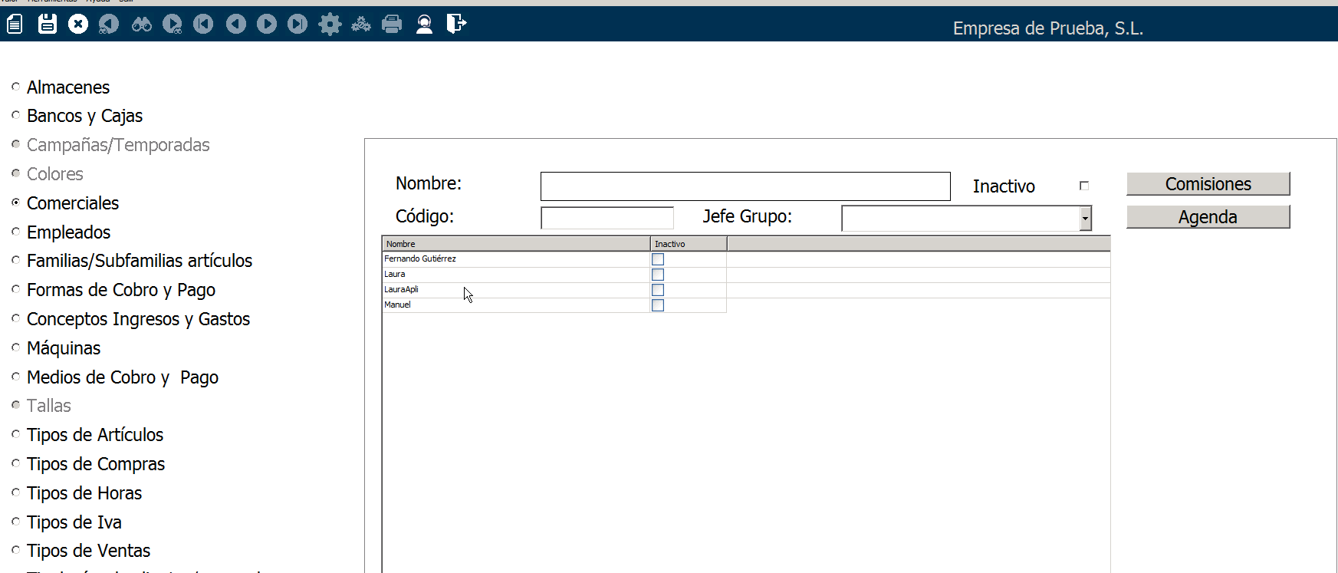
Task: Click the exit door icon
Action: (456, 25)
